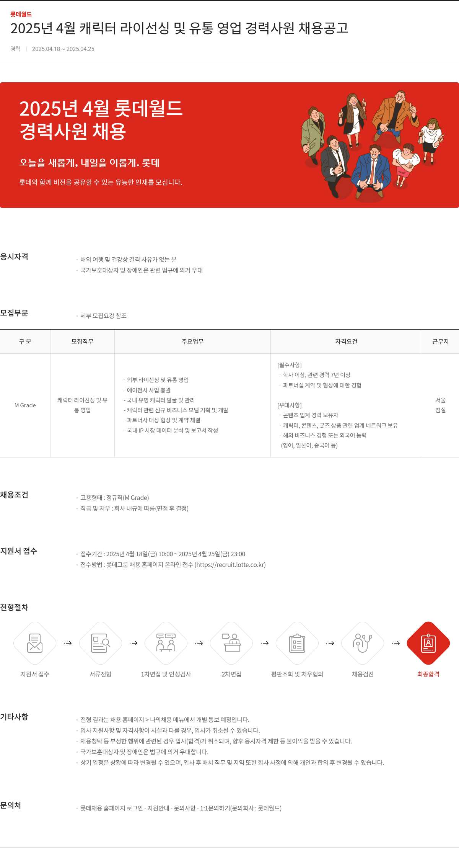
Task: Click the 서류전형 document search icon
Action: tap(101, 643)
